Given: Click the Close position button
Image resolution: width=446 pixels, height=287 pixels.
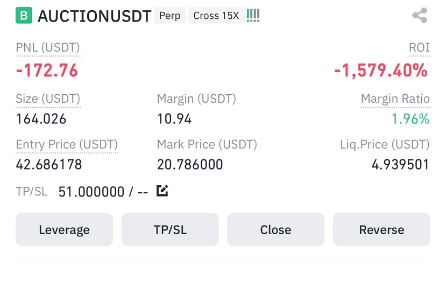Looking at the screenshot, I should tap(276, 229).
